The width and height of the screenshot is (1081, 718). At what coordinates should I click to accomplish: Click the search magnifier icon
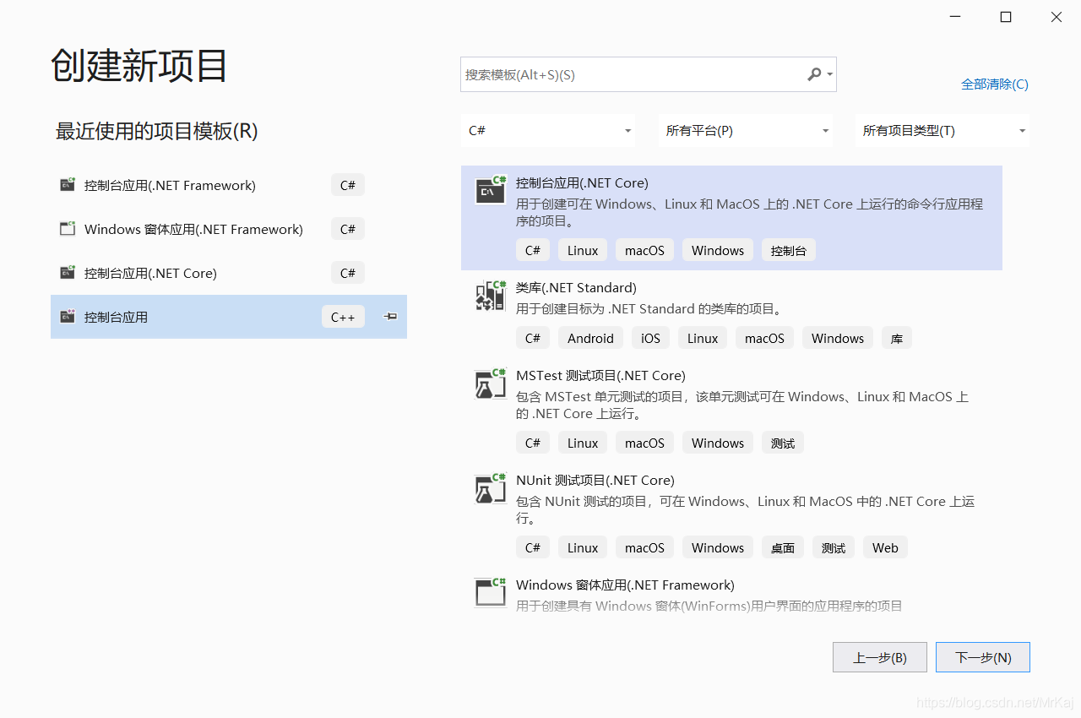[x=814, y=74]
